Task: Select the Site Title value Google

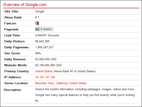Action: pyautogui.click(x=40, y=12)
